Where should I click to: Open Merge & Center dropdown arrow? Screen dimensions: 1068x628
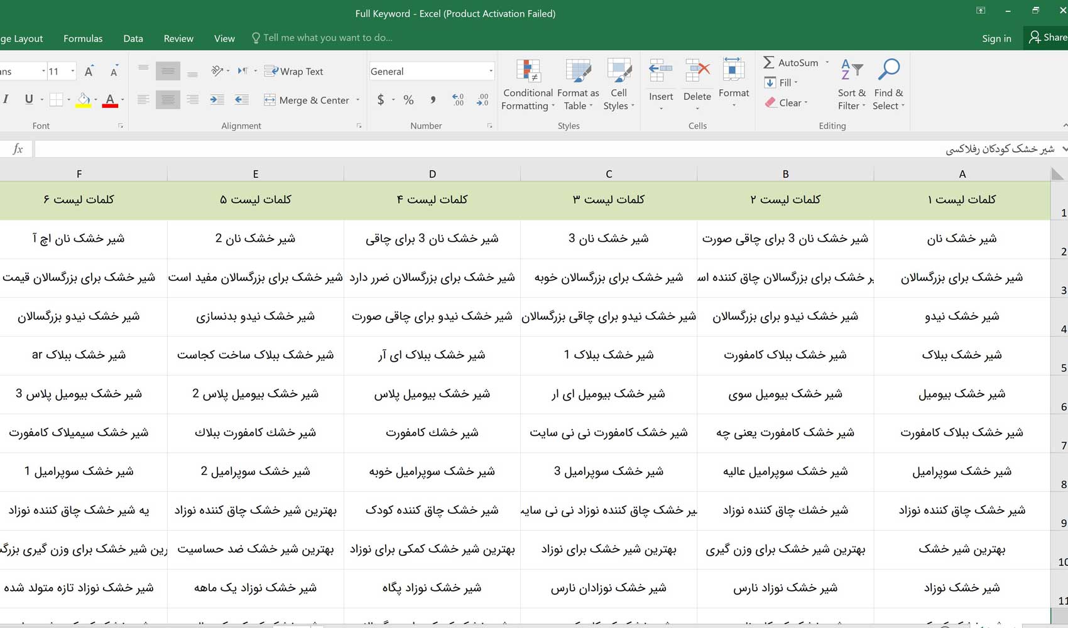point(357,100)
